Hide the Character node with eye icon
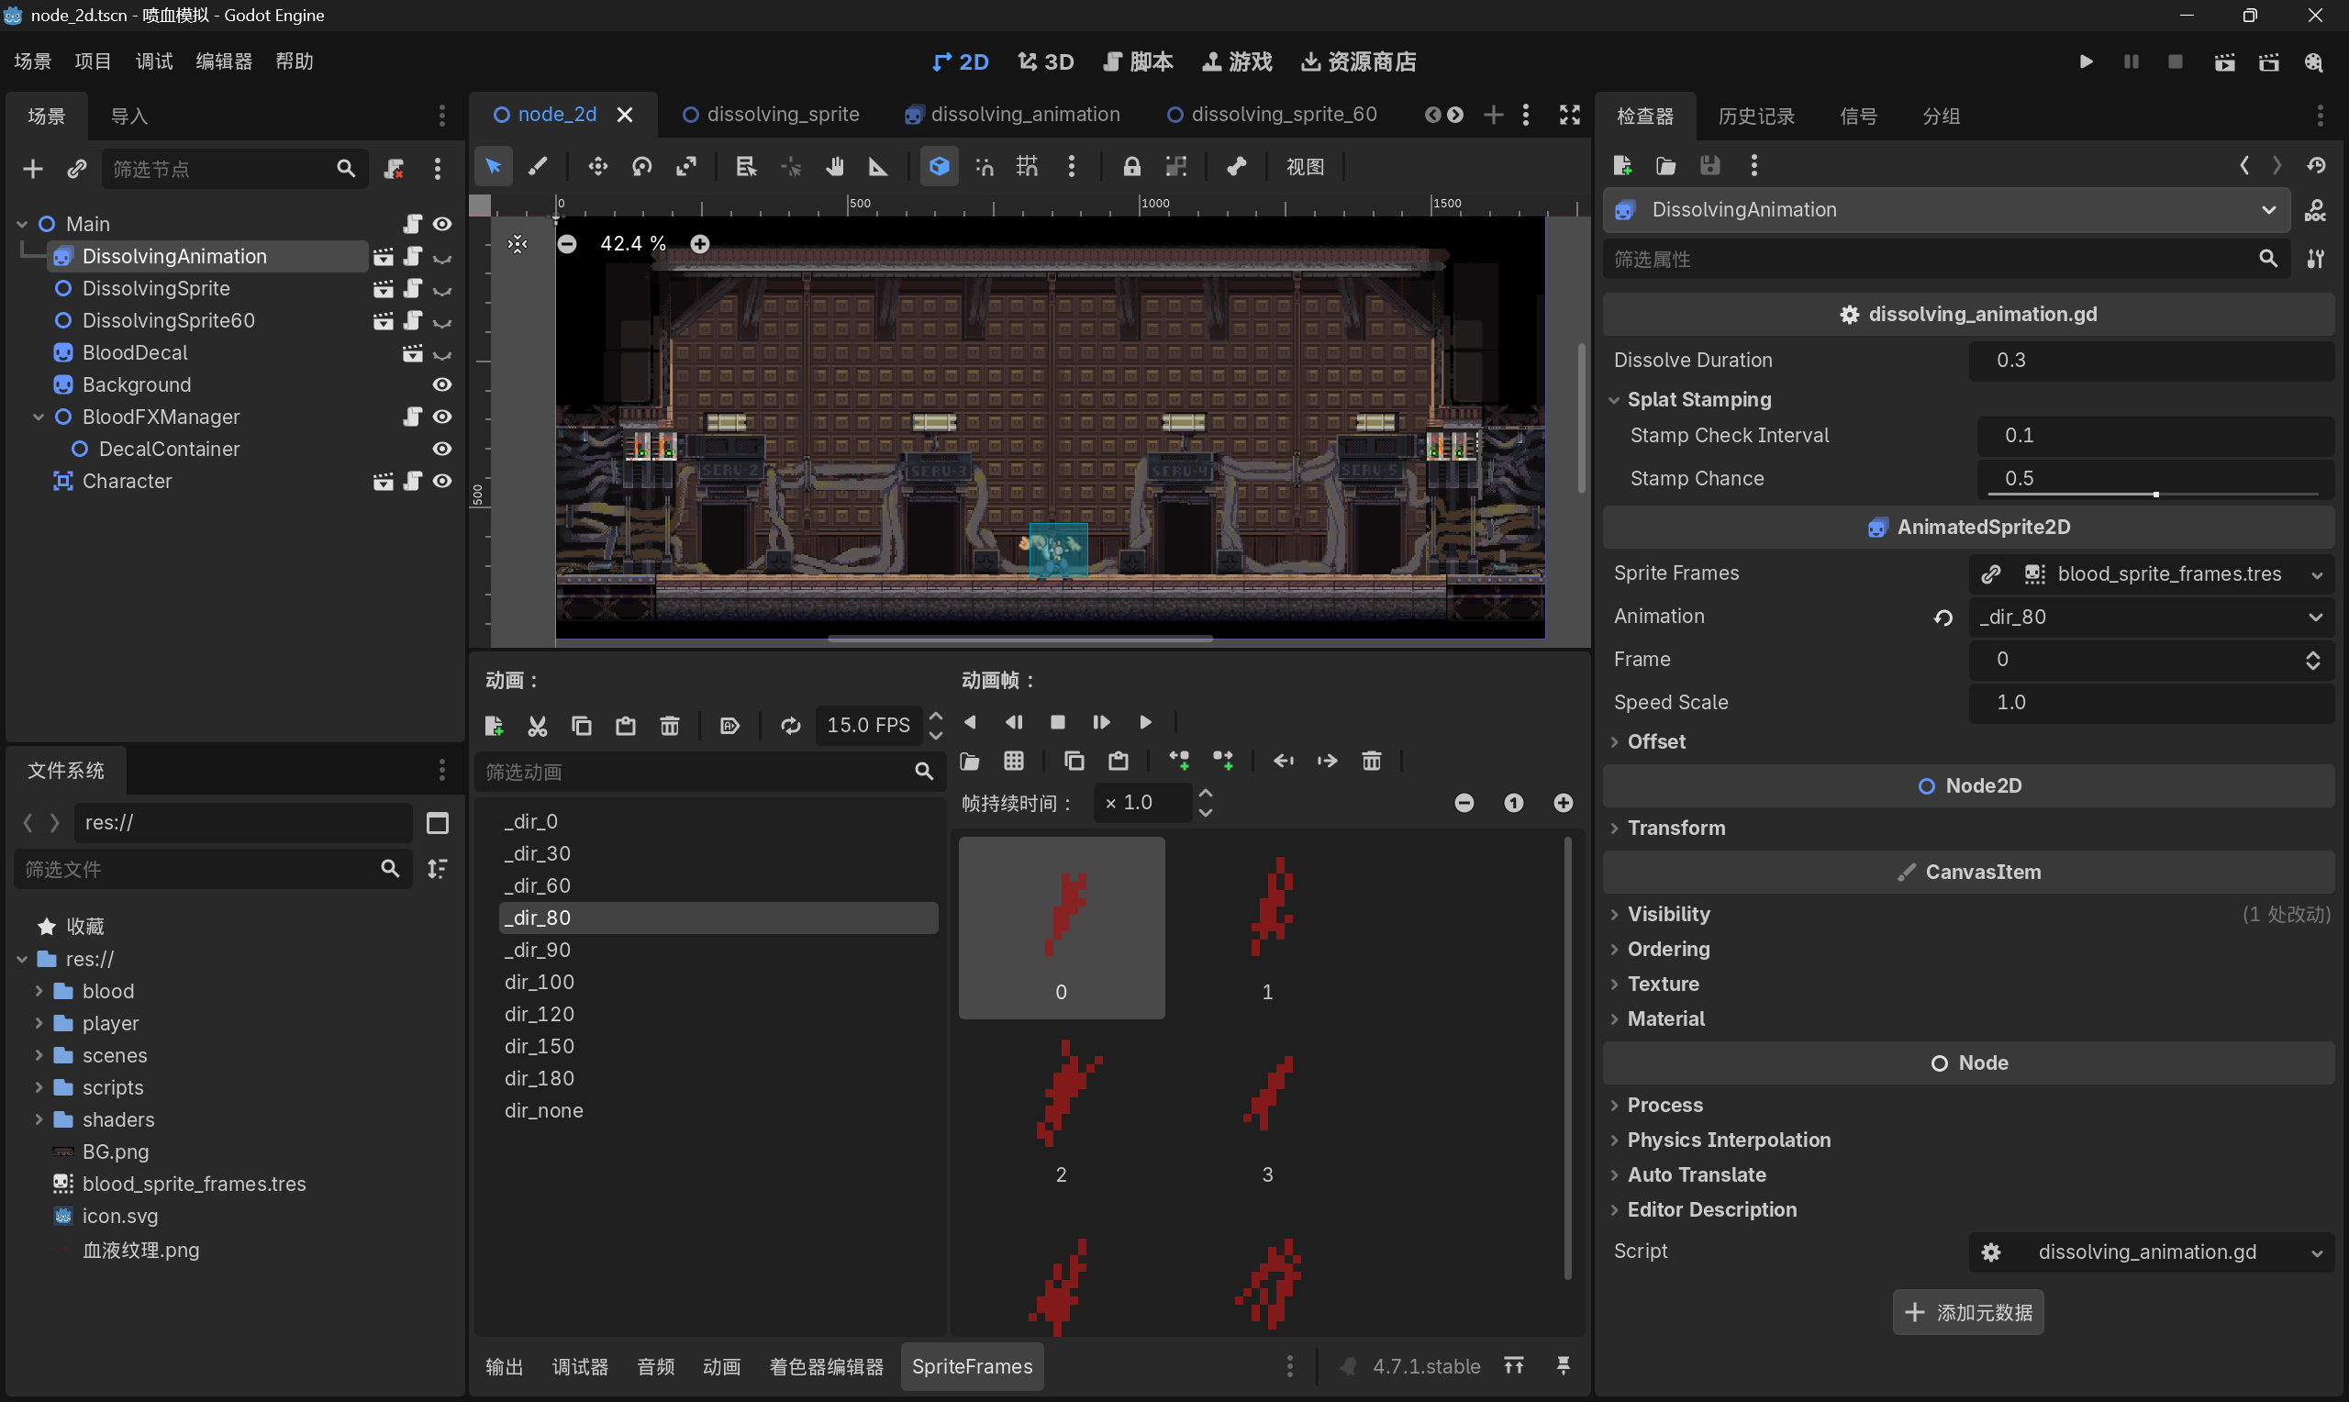The image size is (2349, 1402). (442, 481)
